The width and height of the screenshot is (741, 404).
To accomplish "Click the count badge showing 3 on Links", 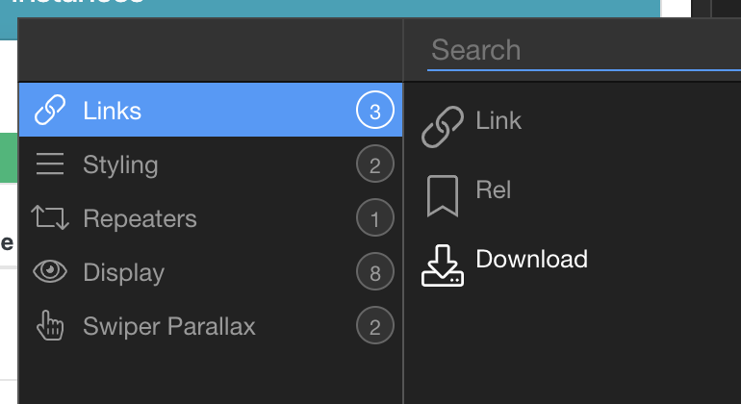I will click(374, 112).
